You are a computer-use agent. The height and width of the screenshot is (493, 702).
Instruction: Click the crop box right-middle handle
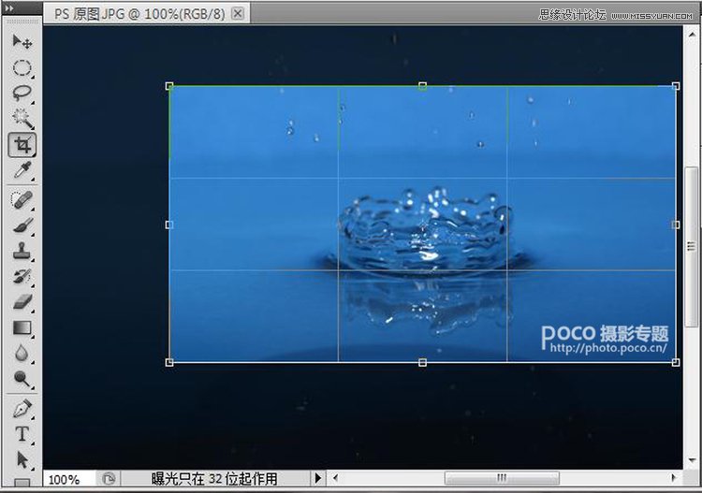click(676, 225)
